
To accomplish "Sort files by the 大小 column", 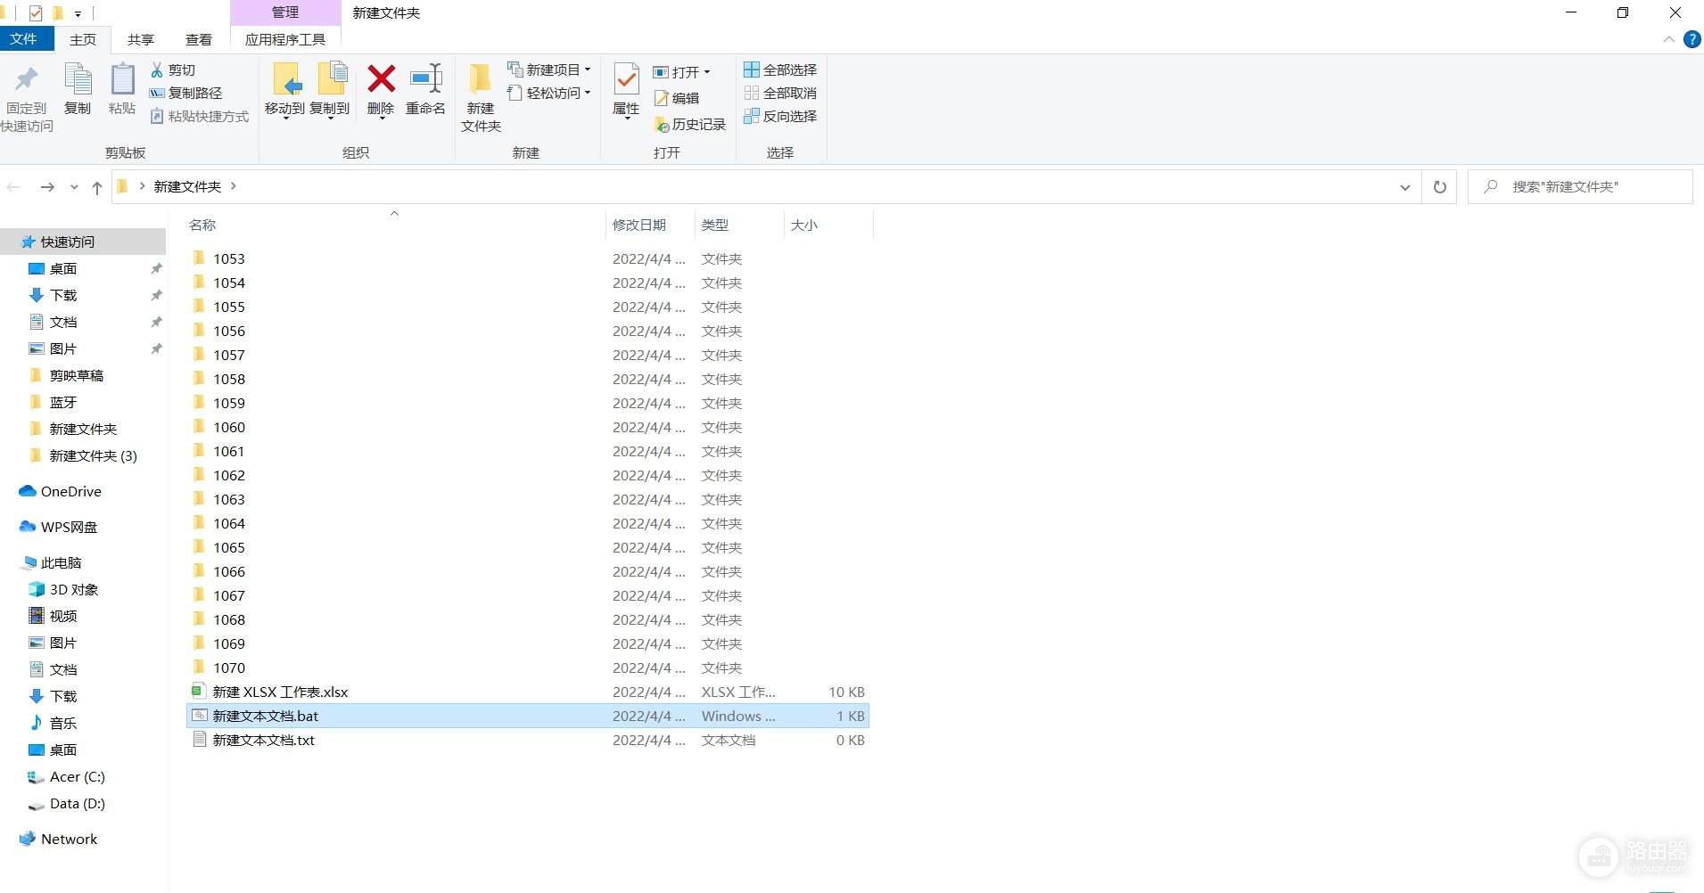I will click(828, 225).
